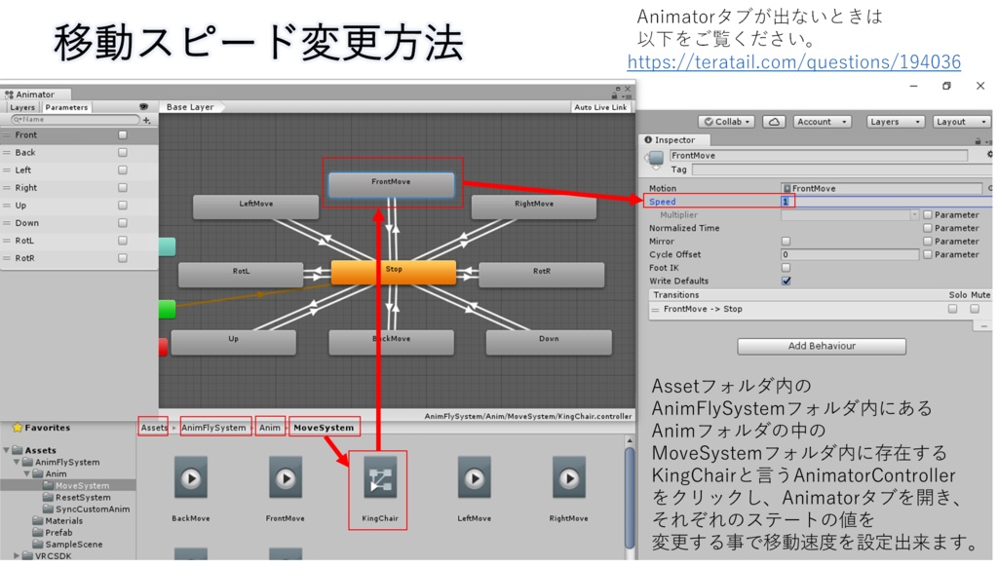
Task: Select the RightMove animation asset icon
Action: [568, 478]
